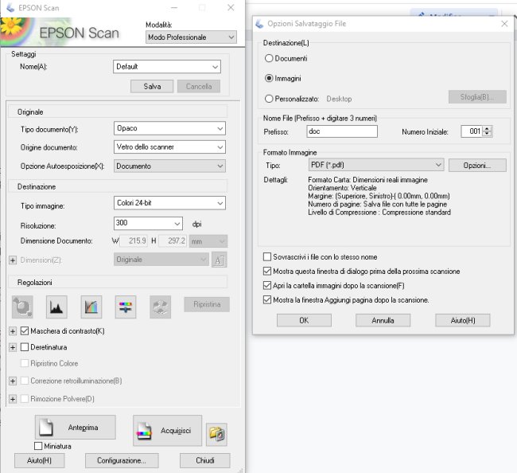The height and width of the screenshot is (473, 517).
Task: Click the Configurazione button
Action: (x=122, y=460)
